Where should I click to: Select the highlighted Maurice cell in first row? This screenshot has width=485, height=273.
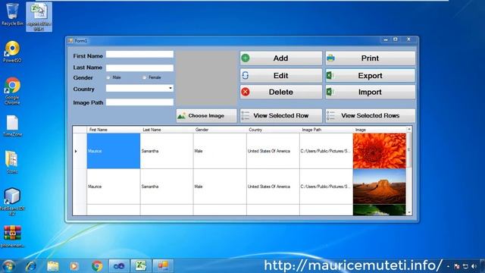(x=114, y=151)
